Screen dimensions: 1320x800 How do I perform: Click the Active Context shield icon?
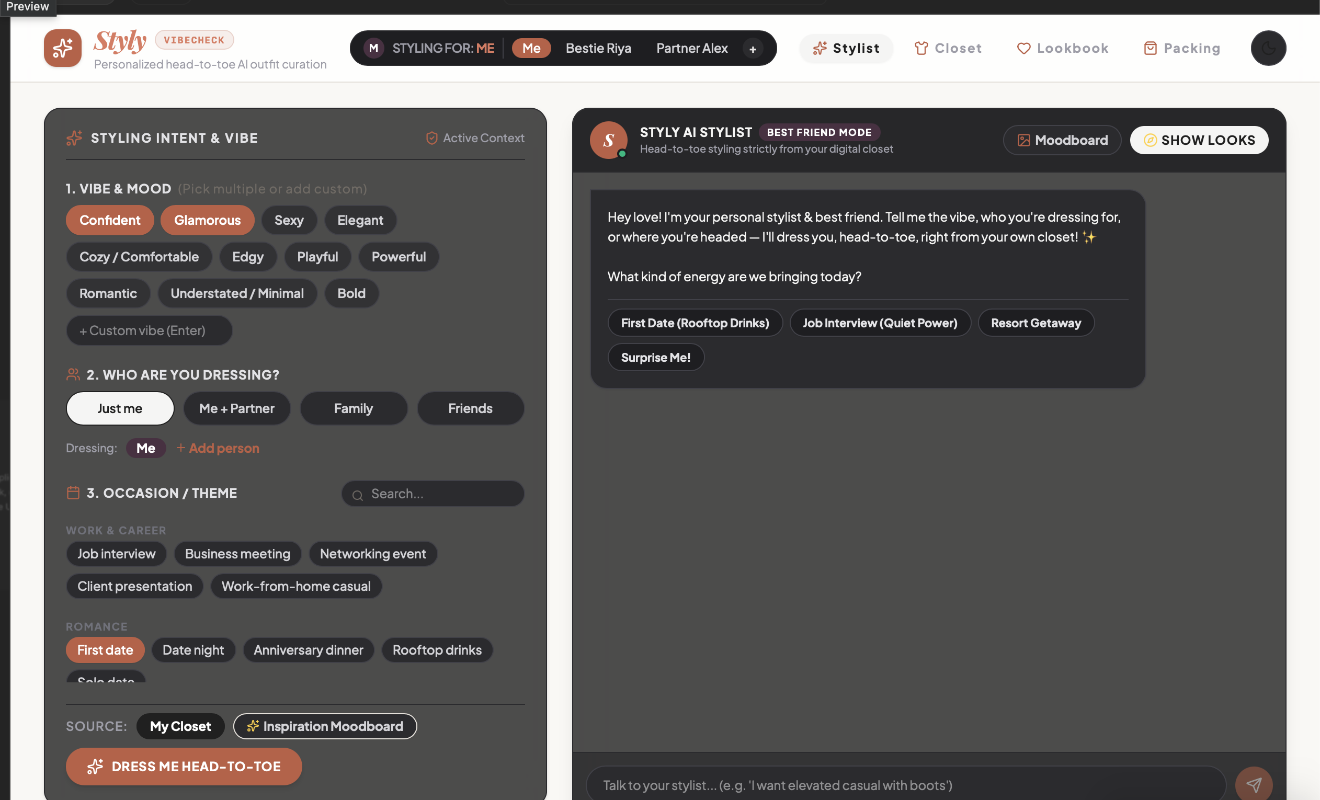[432, 138]
